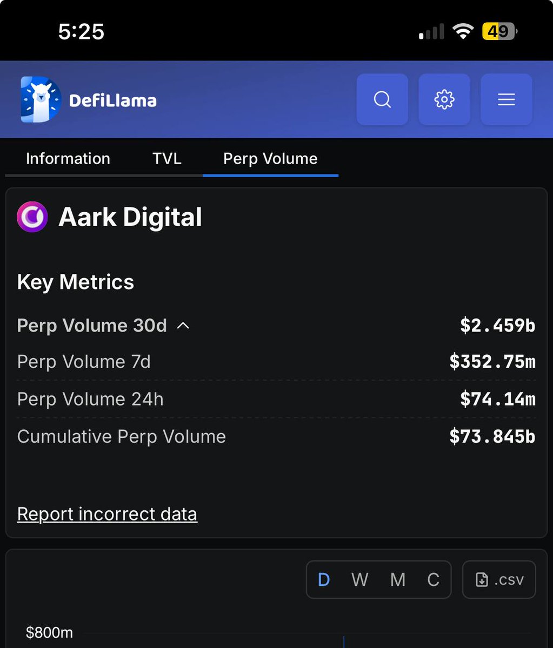The image size is (553, 648).
Task: Tap the Perp Volume 24h label
Action: click(x=90, y=399)
